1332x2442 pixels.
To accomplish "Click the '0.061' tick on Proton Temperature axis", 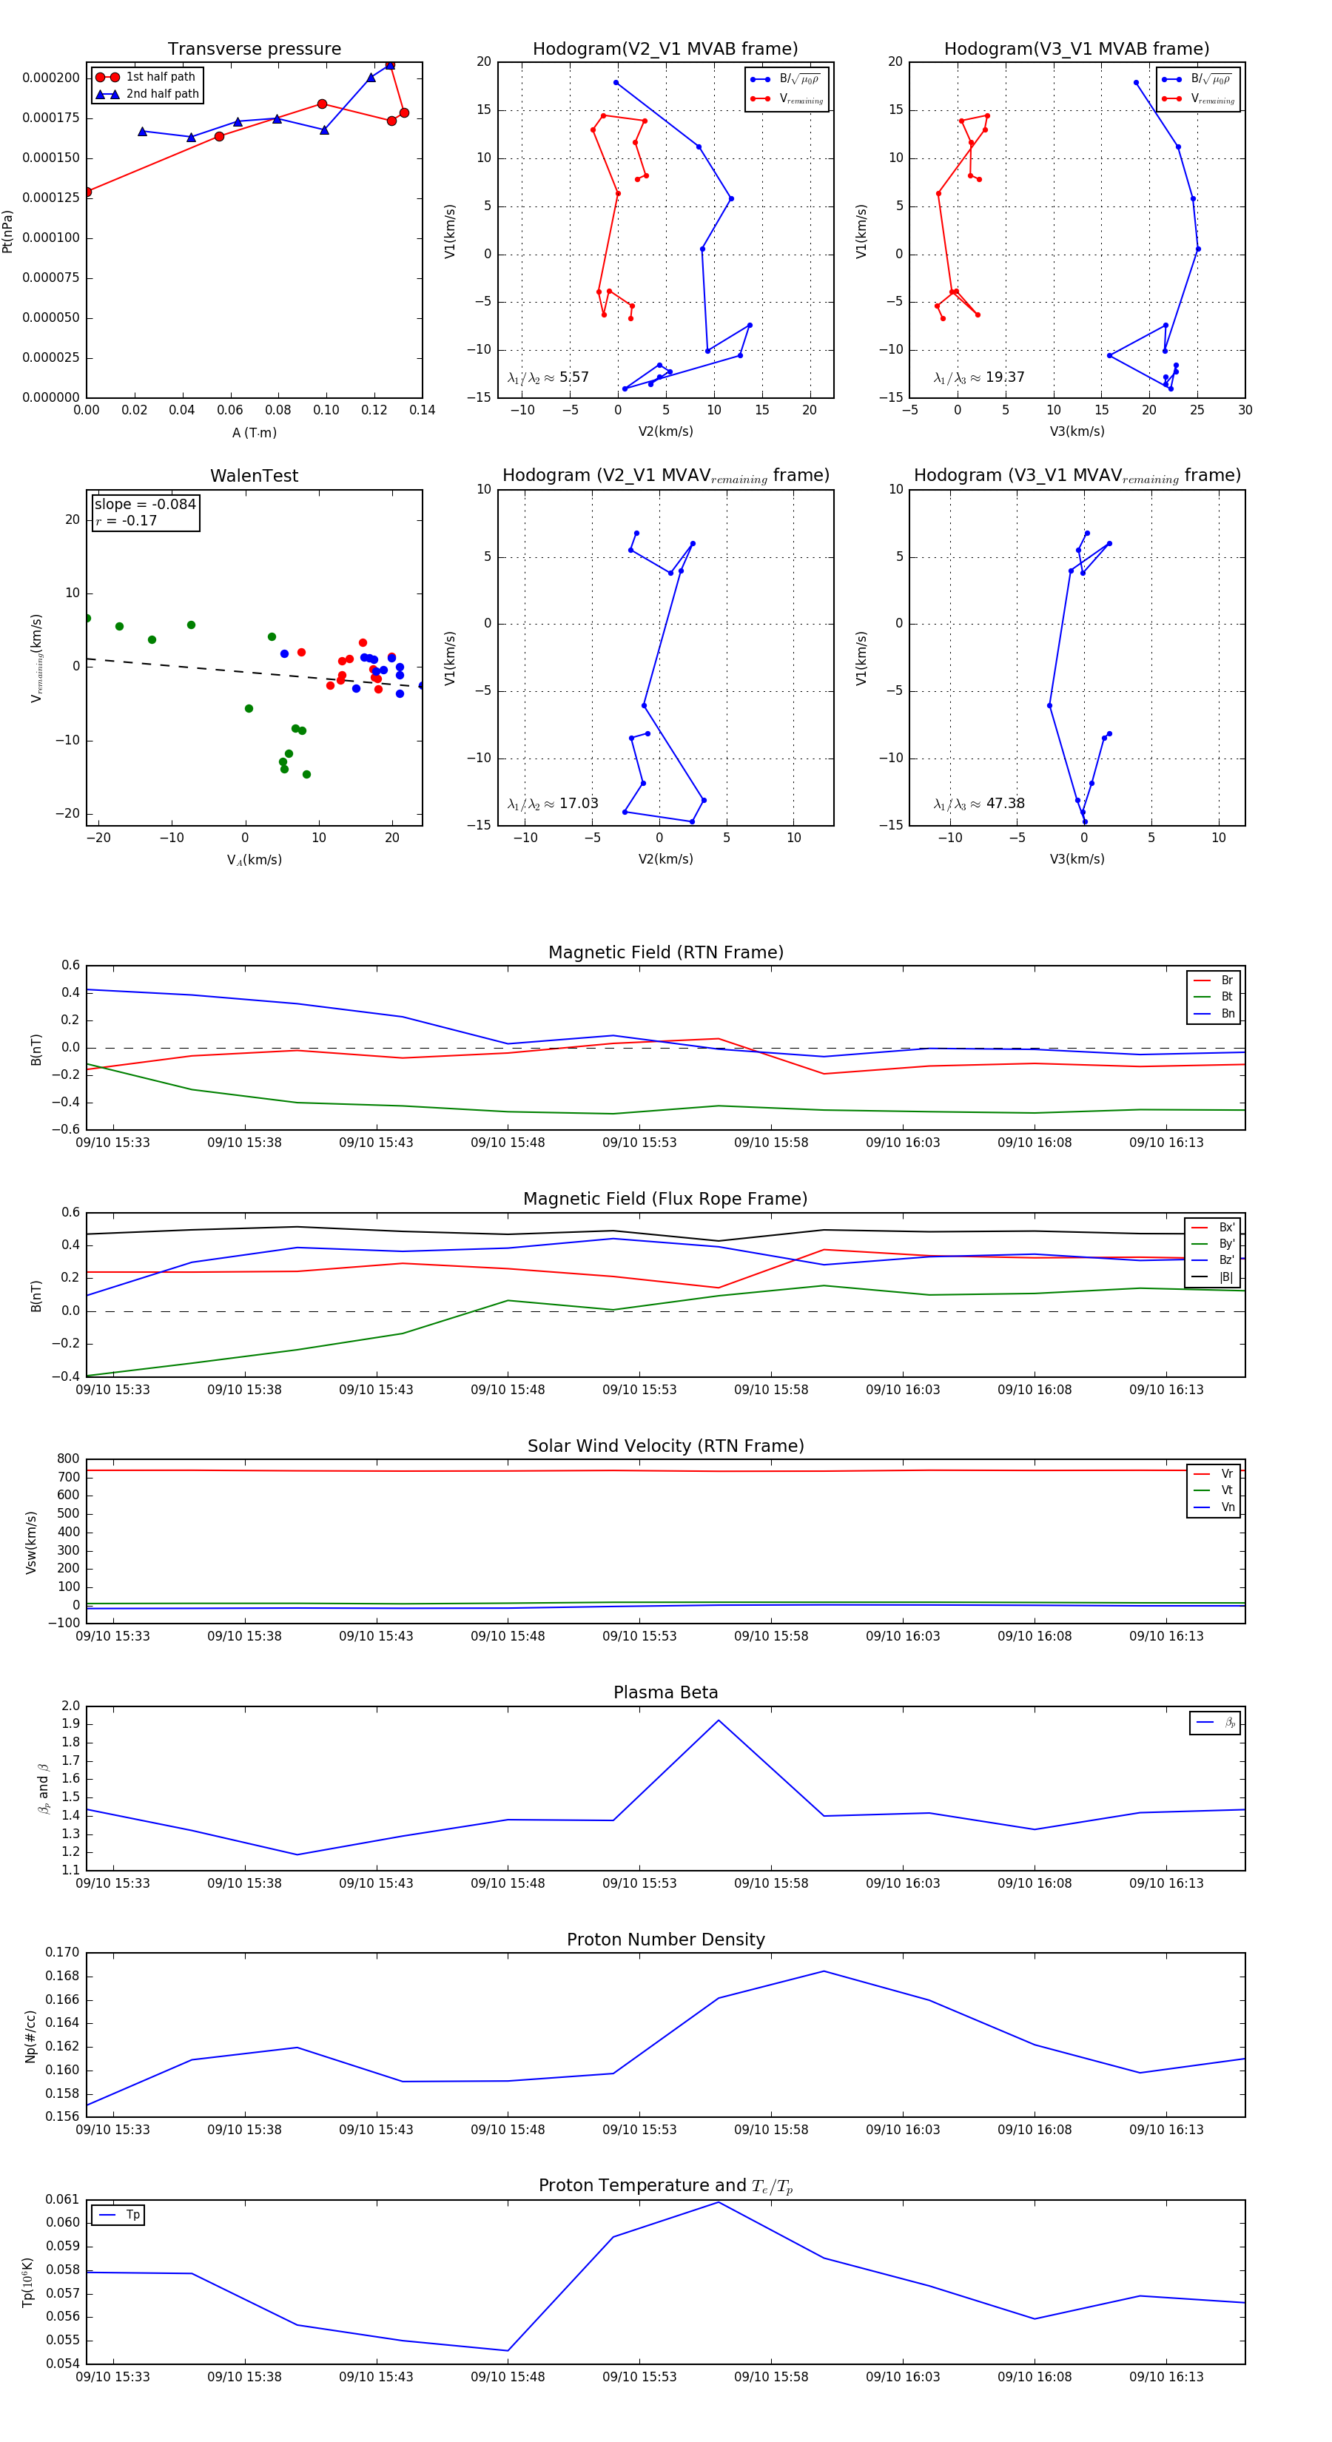I will point(63,2199).
